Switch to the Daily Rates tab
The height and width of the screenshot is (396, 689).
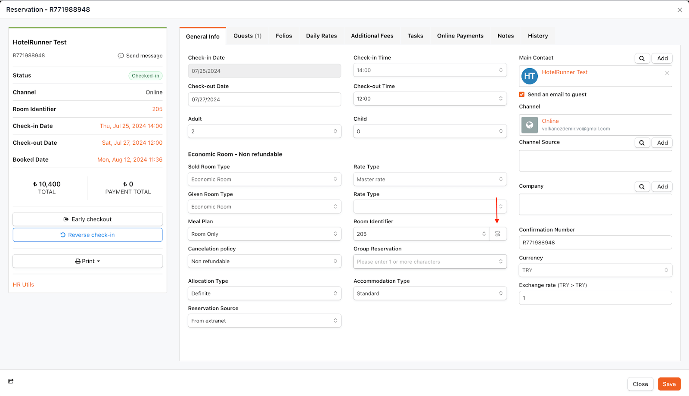pos(321,36)
